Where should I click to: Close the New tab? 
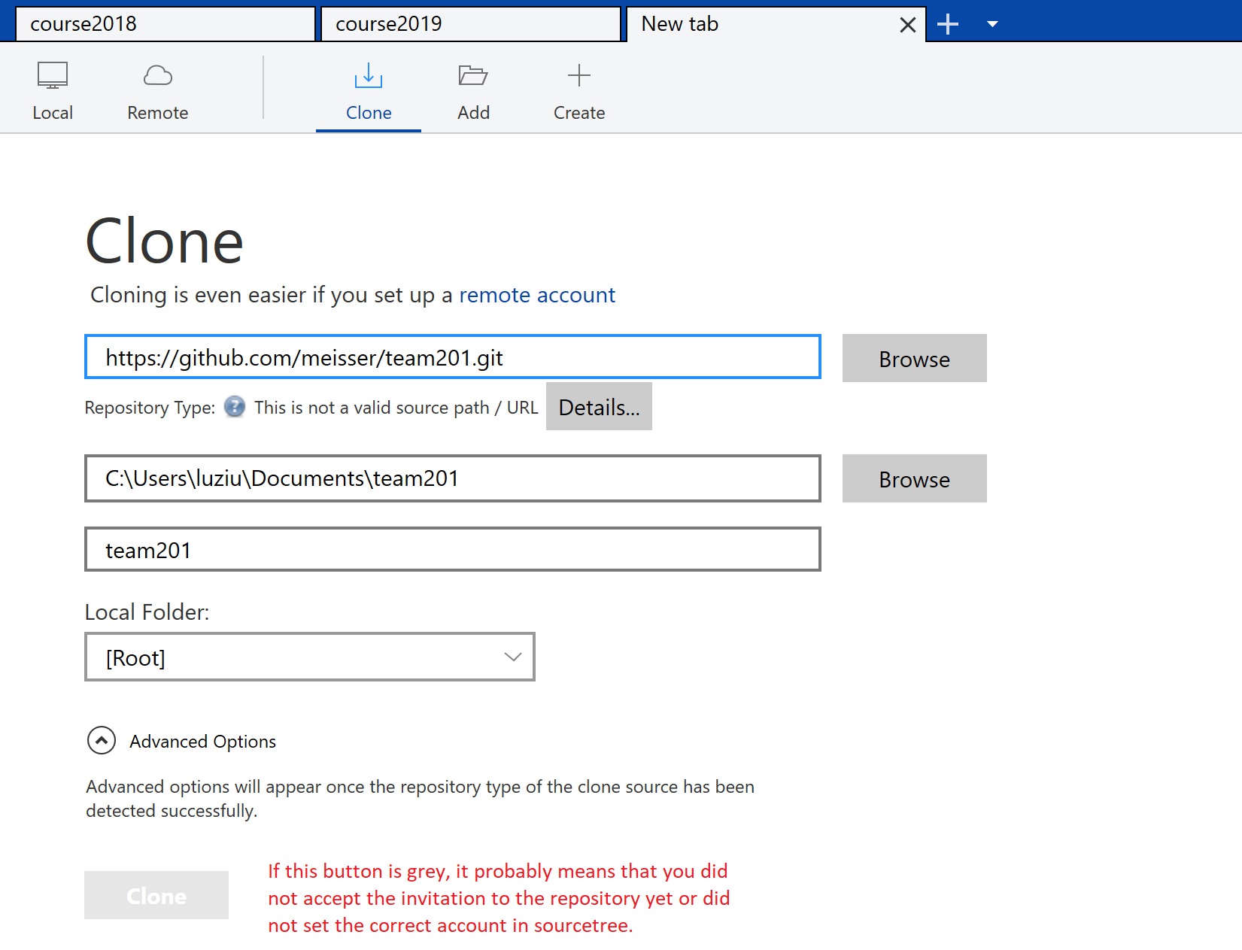pos(908,25)
